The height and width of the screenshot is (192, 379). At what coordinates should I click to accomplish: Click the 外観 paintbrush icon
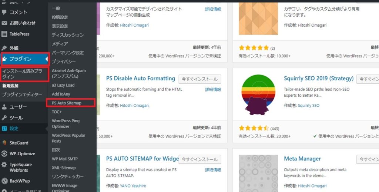pyautogui.click(x=4, y=48)
